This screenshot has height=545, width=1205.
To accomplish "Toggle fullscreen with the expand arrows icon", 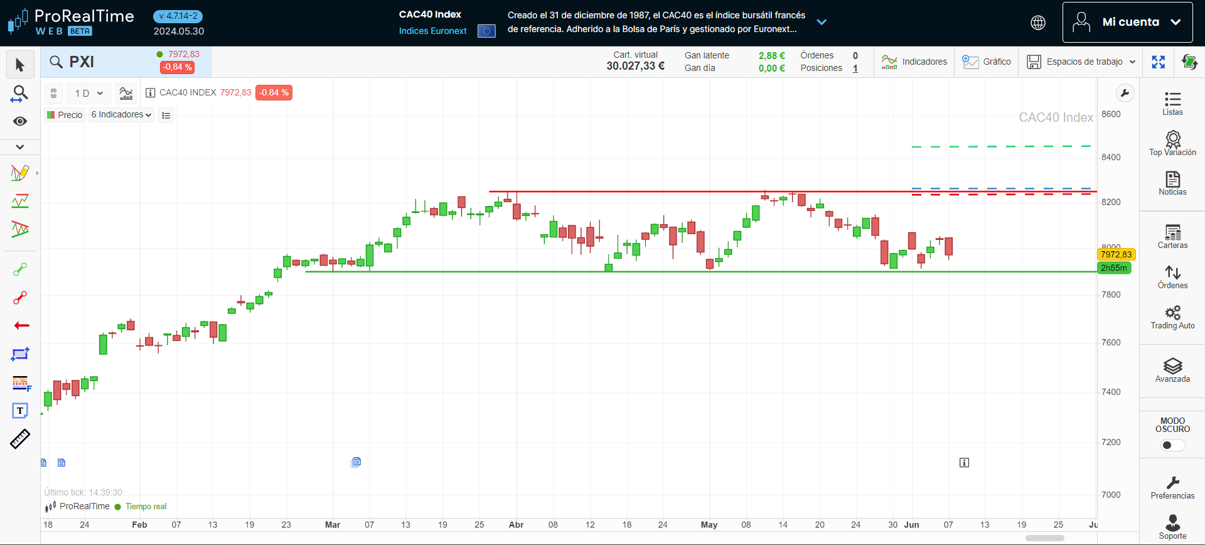I will (1158, 62).
